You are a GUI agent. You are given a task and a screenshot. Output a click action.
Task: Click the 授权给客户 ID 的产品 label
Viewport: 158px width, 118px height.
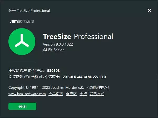point(27,71)
